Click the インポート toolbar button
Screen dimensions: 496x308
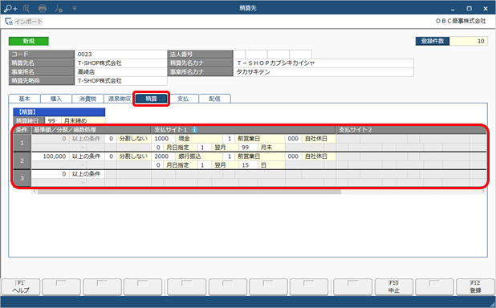point(24,22)
